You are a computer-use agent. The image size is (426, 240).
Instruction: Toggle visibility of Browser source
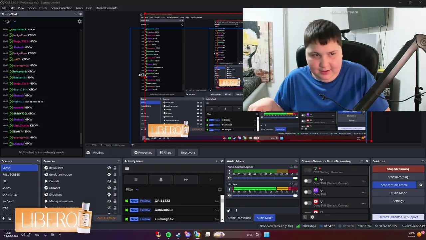coord(109,188)
